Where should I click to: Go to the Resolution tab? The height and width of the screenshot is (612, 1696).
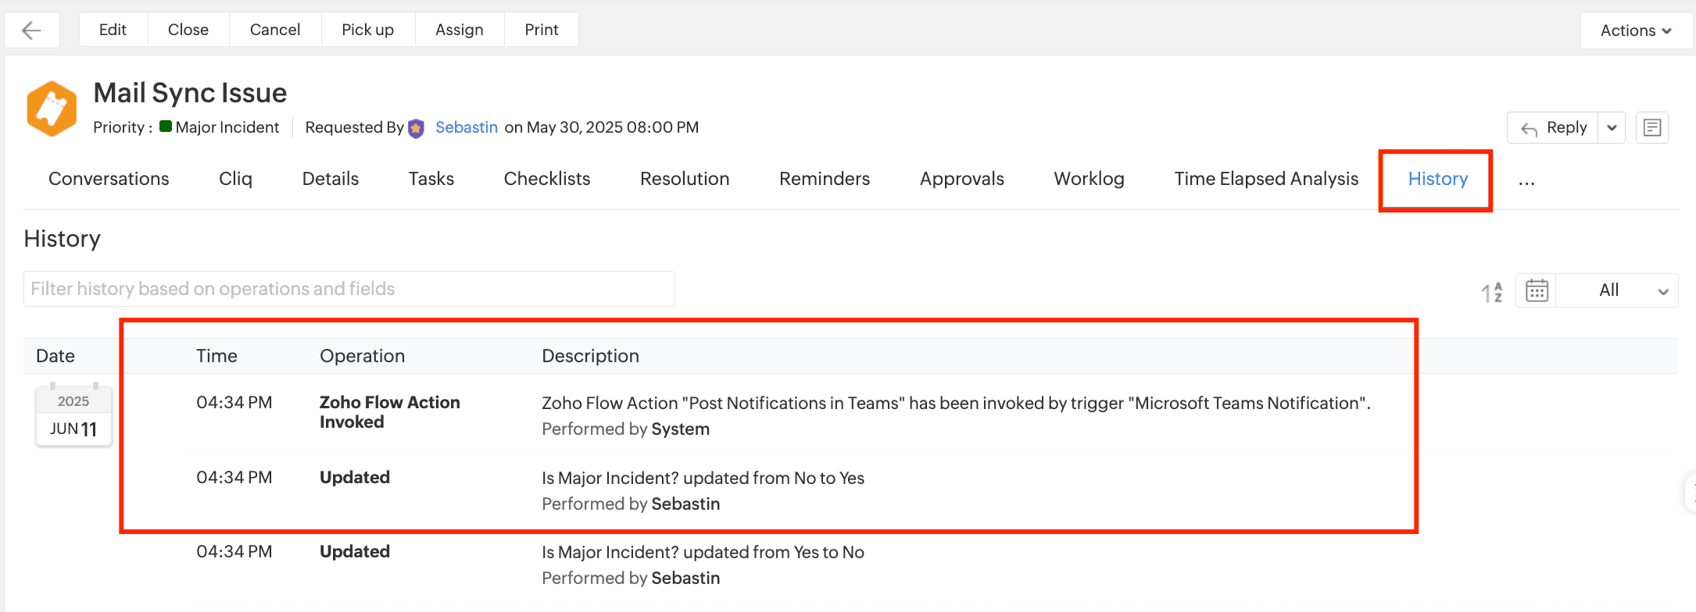pyautogui.click(x=685, y=179)
